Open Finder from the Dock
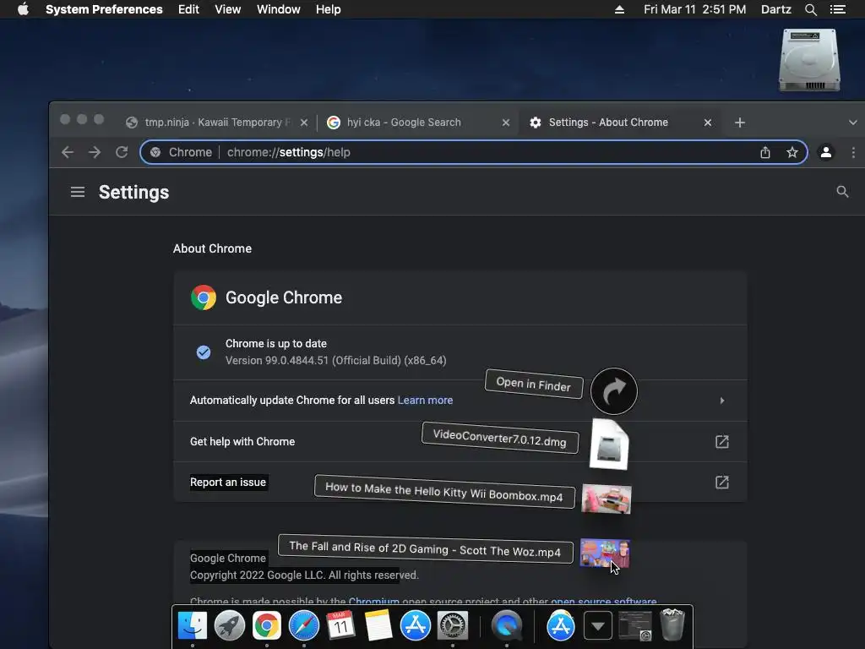Image resolution: width=865 pixels, height=649 pixels. (x=193, y=626)
